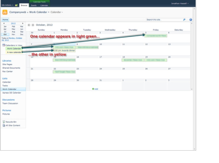Image resolution: width=219 pixels, height=163 pixels.
Task: Click the Calendars in View icon
Action: (4, 45)
